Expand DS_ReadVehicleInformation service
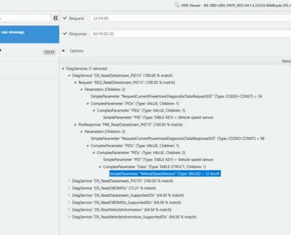The height and width of the screenshot is (235, 291). click(69, 210)
